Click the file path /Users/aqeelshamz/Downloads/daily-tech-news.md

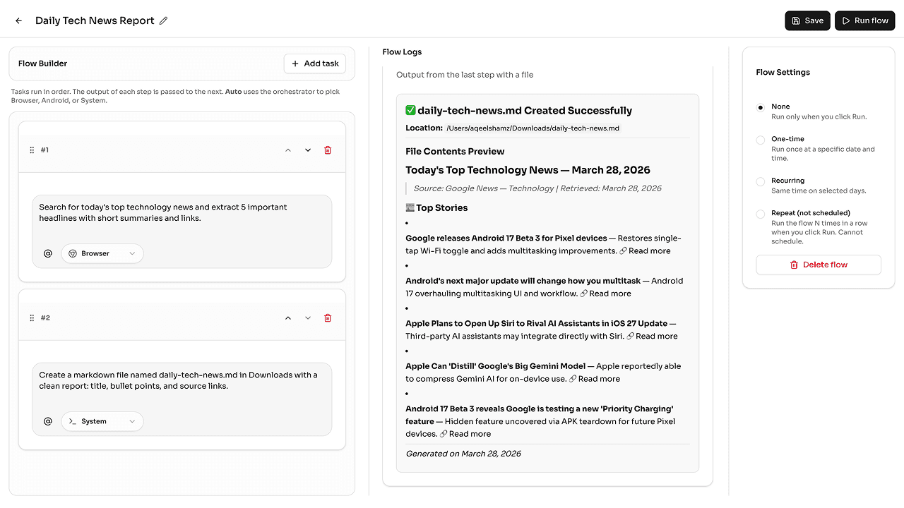point(533,128)
